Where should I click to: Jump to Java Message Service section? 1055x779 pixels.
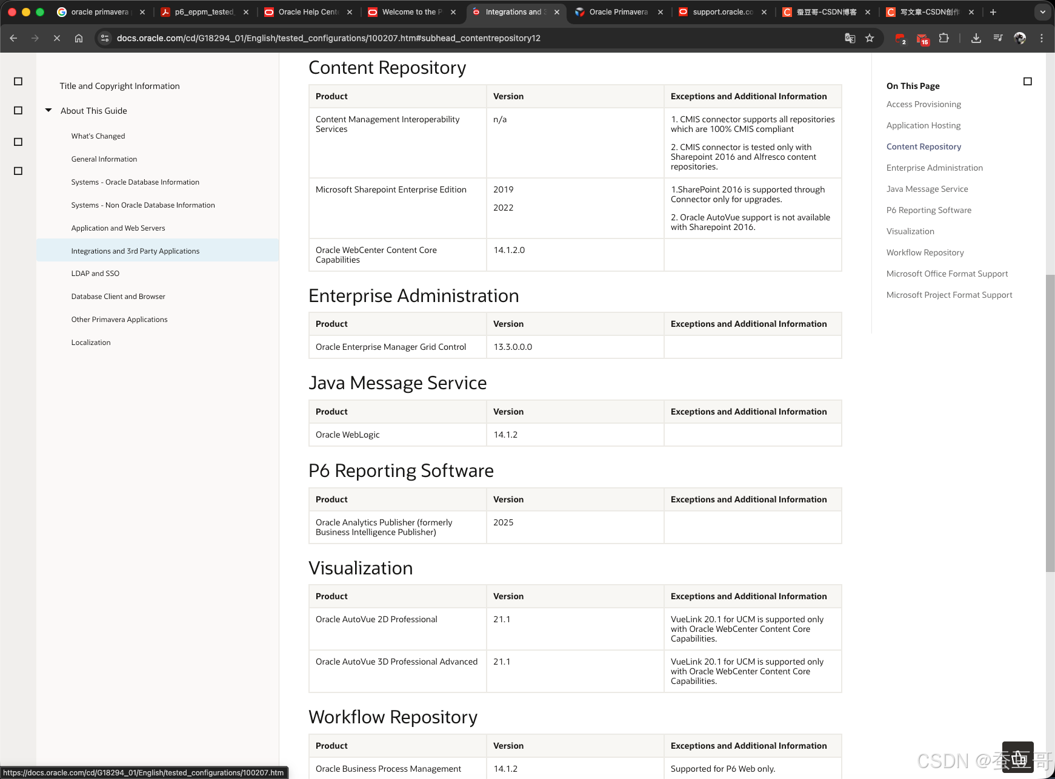pos(927,189)
